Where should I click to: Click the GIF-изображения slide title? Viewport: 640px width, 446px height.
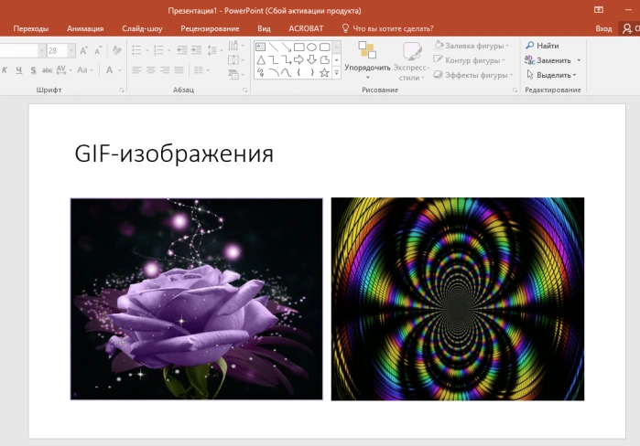pos(174,154)
